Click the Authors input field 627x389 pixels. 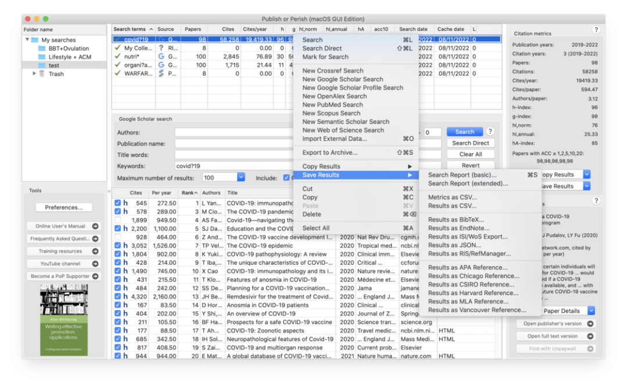pos(232,133)
